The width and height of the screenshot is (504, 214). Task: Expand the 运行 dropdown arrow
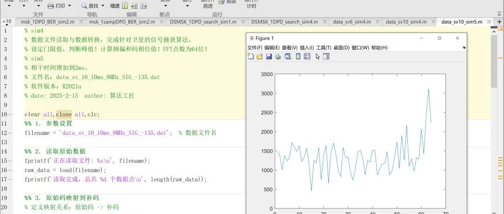[x=188, y=6]
